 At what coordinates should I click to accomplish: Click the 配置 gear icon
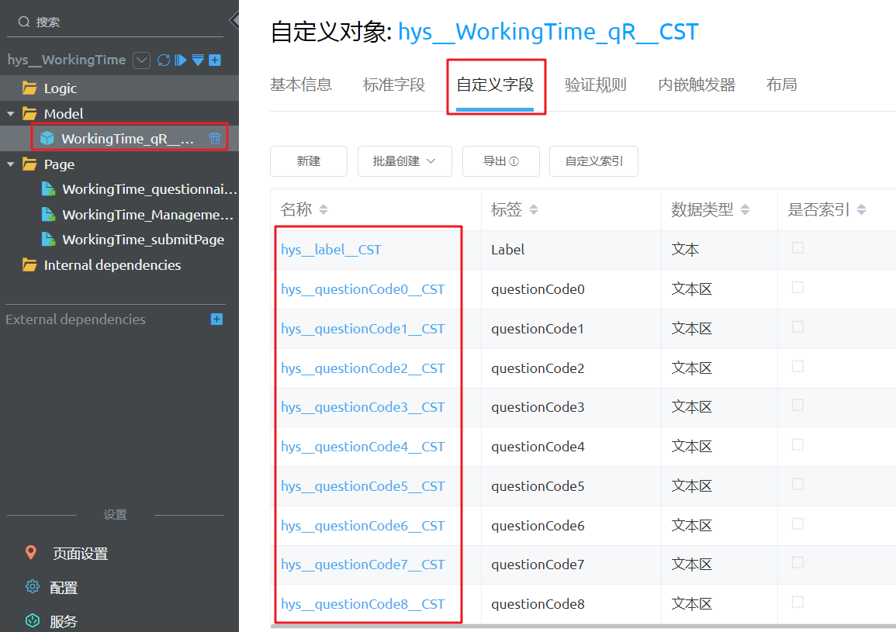[33, 587]
